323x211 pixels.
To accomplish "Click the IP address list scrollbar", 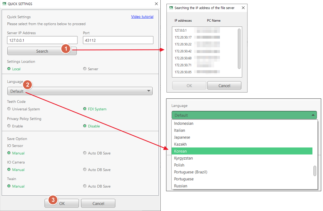I will coord(239,49).
